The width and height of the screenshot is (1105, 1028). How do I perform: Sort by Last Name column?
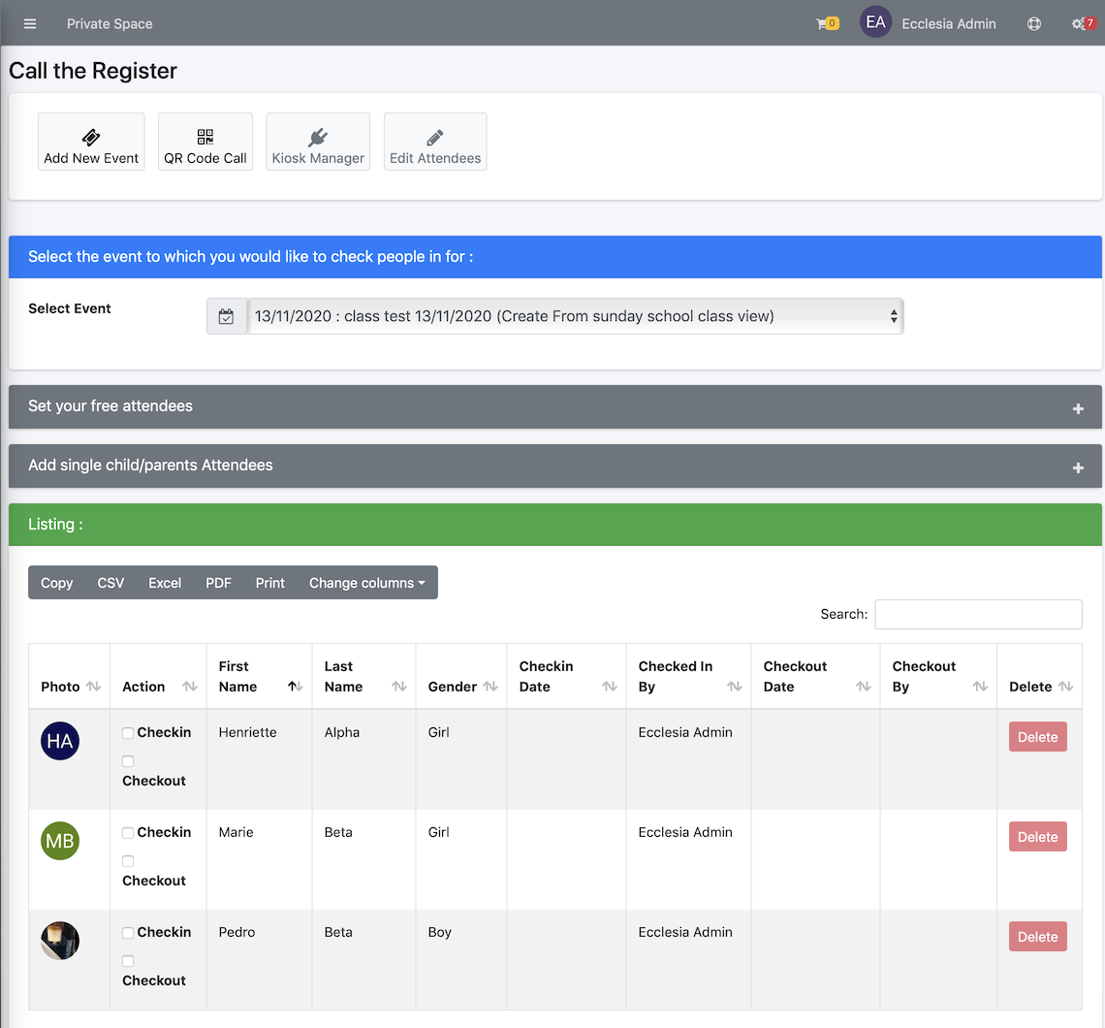pyautogui.click(x=364, y=676)
